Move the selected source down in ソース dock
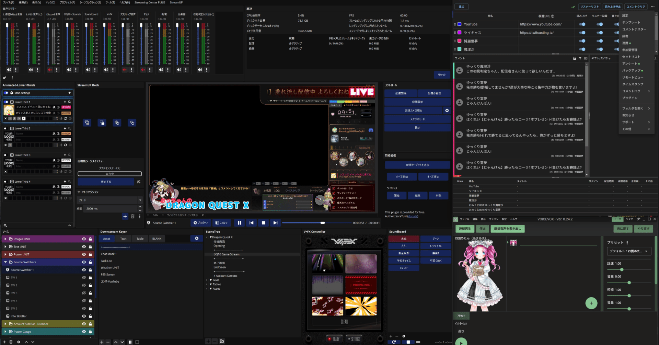 33,342
